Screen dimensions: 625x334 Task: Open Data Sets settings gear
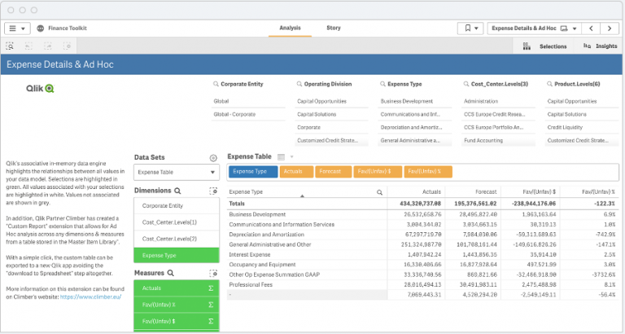click(213, 158)
